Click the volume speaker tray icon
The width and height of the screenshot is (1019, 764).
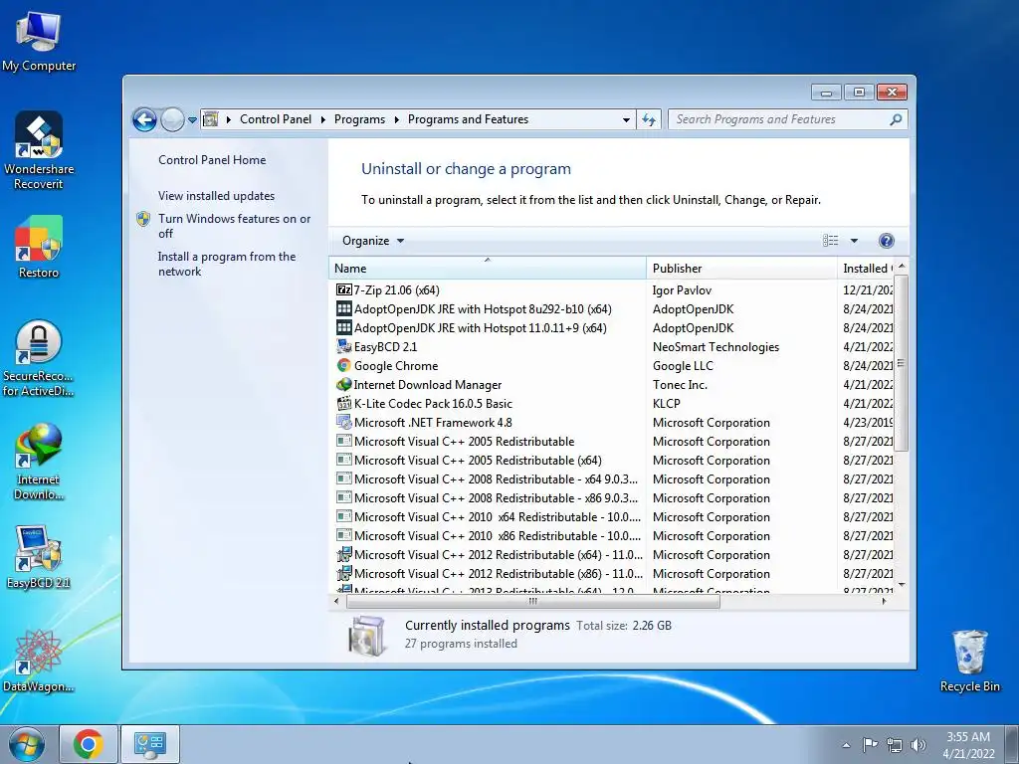point(918,745)
